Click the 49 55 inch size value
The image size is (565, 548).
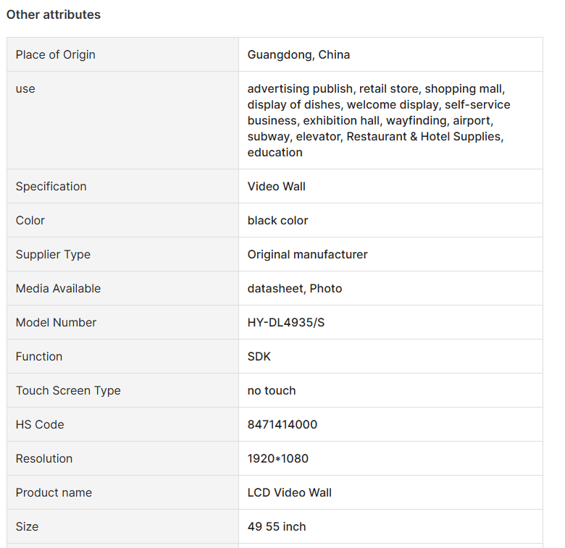point(277,527)
